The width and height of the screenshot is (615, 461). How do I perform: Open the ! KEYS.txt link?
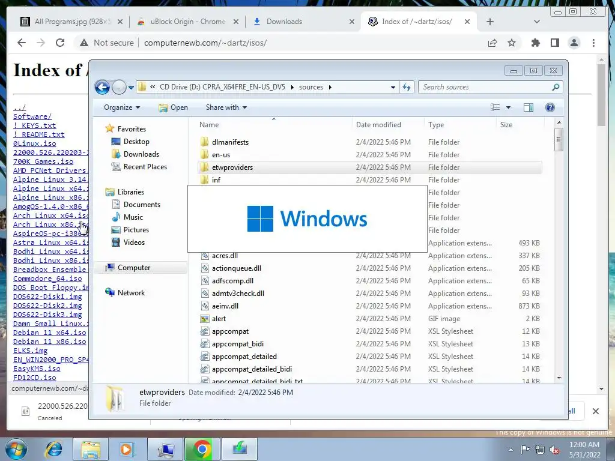[34, 125]
